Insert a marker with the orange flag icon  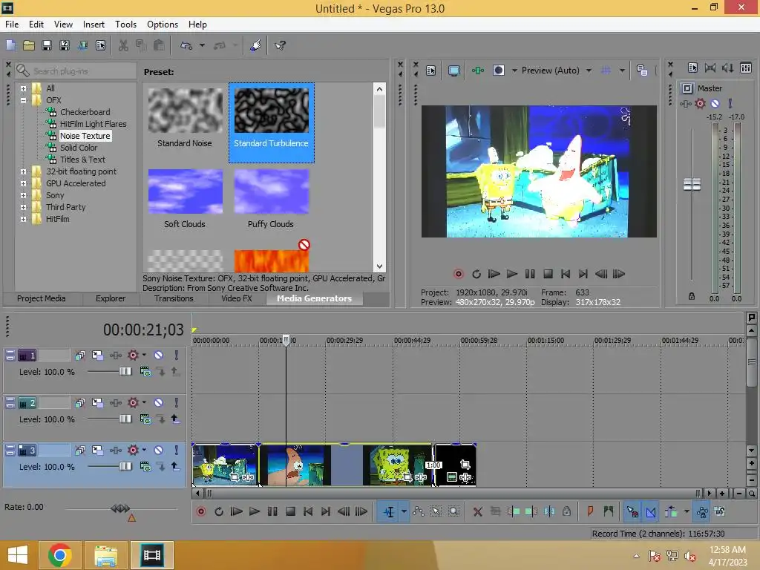590,511
